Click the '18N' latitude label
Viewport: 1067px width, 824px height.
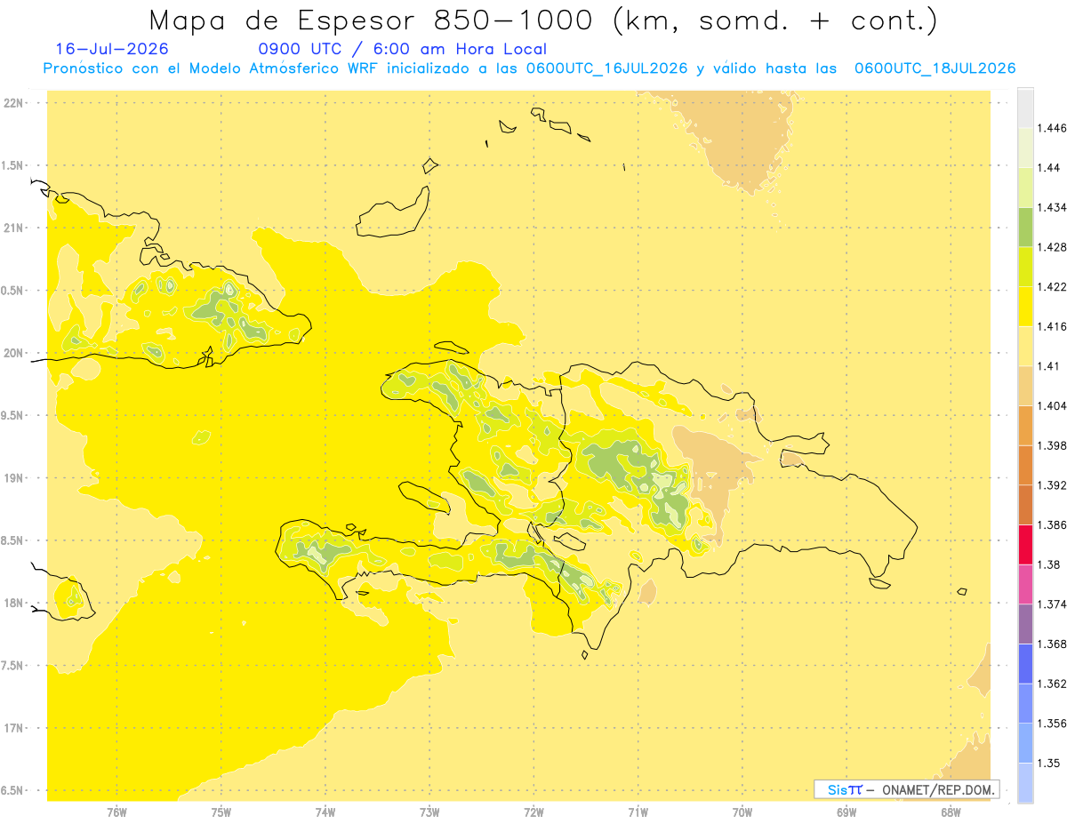tap(13, 604)
